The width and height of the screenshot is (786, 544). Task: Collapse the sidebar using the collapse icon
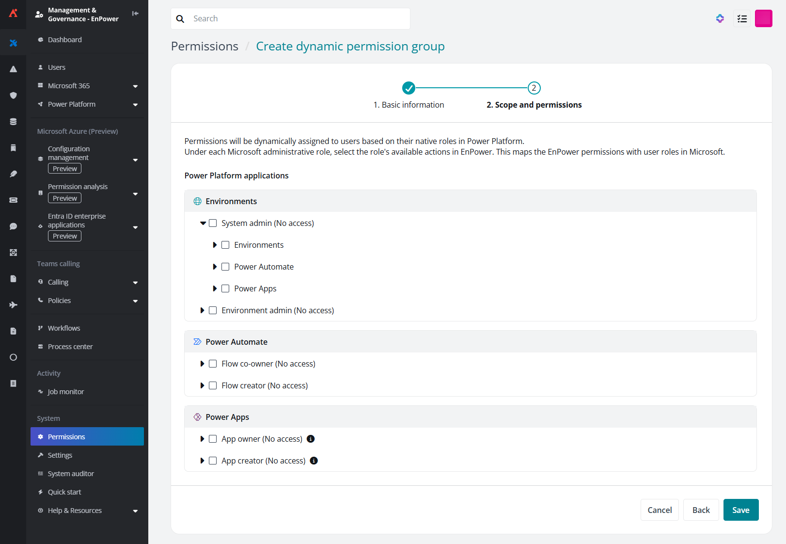[x=135, y=14]
